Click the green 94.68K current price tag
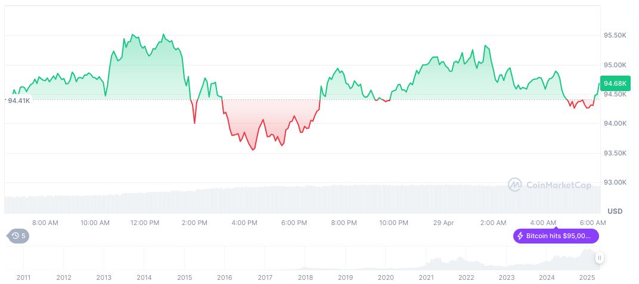Screen dimensions: 639x284 point(615,83)
